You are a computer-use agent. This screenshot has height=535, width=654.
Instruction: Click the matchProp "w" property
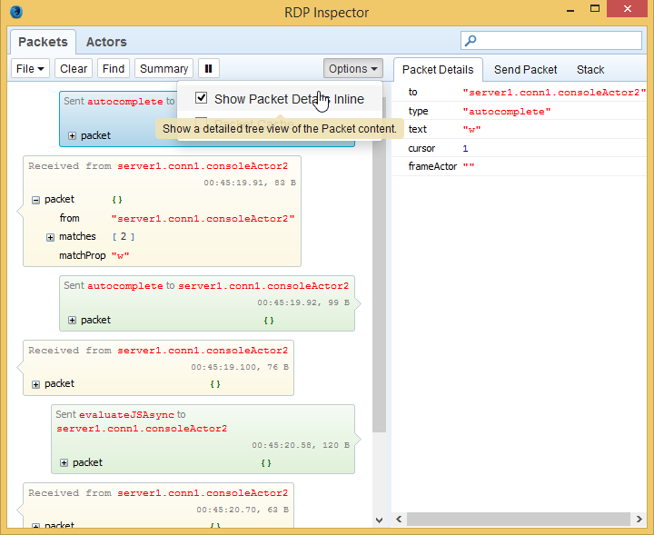tap(94, 255)
